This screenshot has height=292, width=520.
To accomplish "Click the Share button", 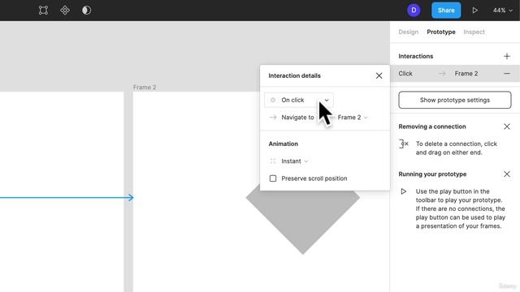I will (446, 11).
